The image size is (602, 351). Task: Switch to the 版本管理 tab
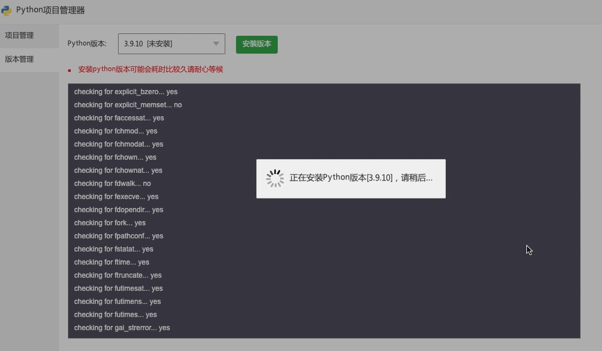pyautogui.click(x=30, y=60)
